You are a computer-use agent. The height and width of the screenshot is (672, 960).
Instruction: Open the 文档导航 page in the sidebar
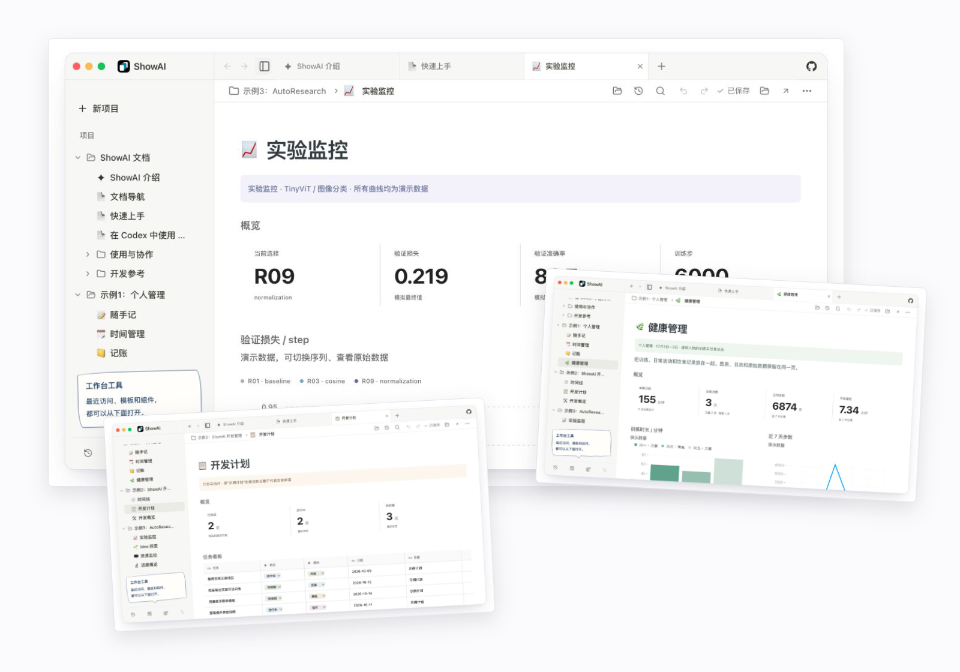point(121,197)
